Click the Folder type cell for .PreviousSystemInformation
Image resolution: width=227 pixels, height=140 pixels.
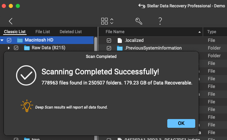click(214, 48)
